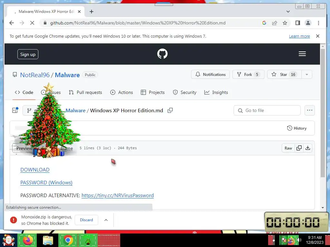Viewport: 330px width, 247px height.
Task: Open the Chrome side panel
Action: click(297, 23)
